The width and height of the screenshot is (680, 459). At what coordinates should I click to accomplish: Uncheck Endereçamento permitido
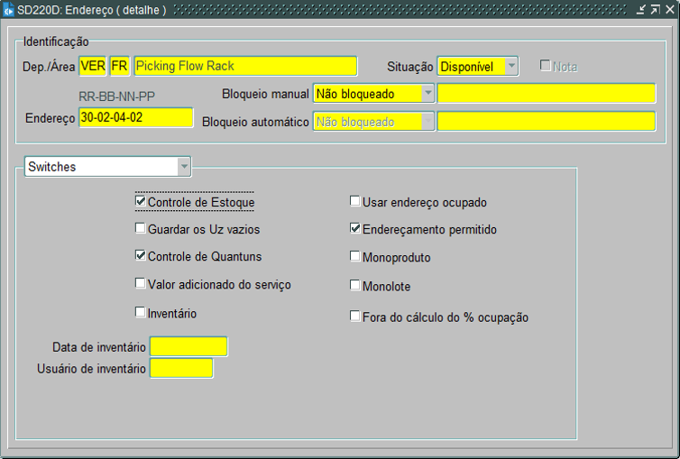click(354, 228)
